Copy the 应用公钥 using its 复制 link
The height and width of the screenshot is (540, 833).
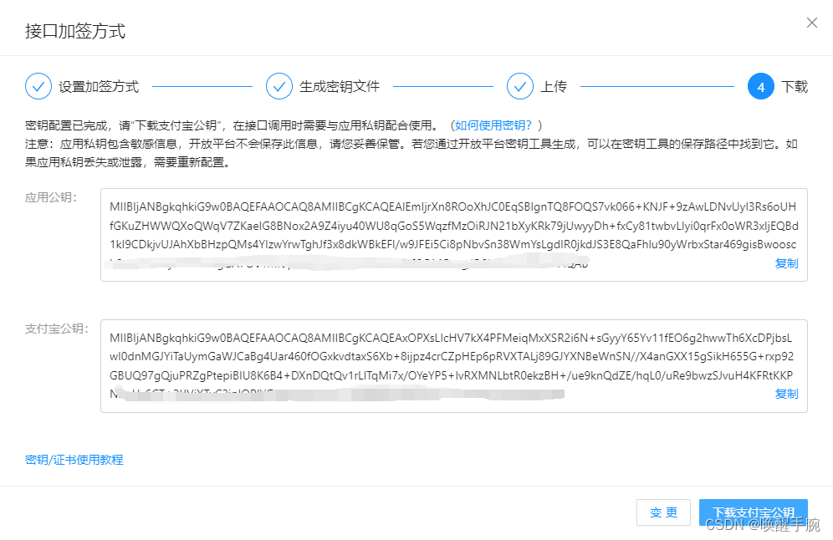[x=787, y=262]
